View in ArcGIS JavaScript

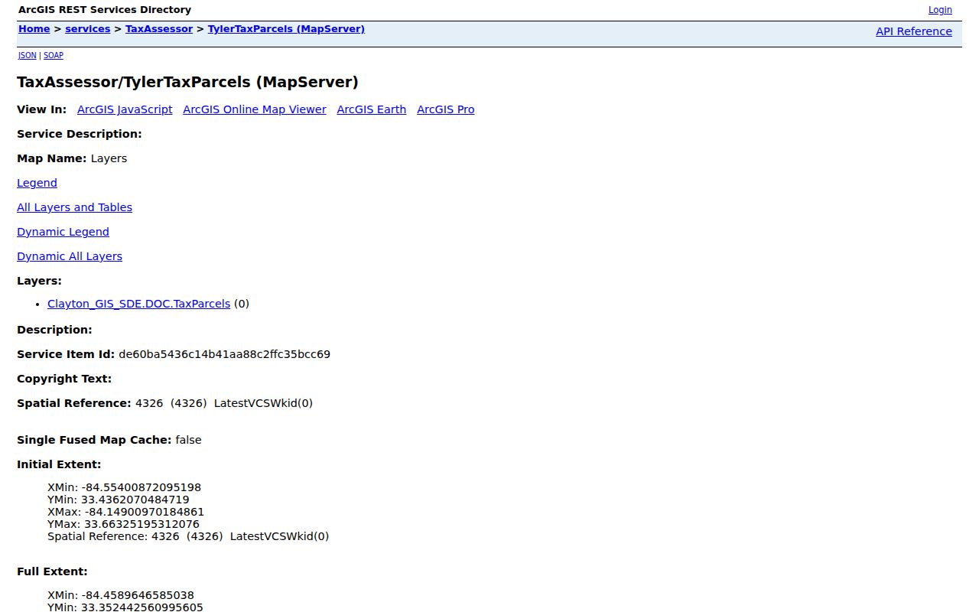[x=125, y=109]
